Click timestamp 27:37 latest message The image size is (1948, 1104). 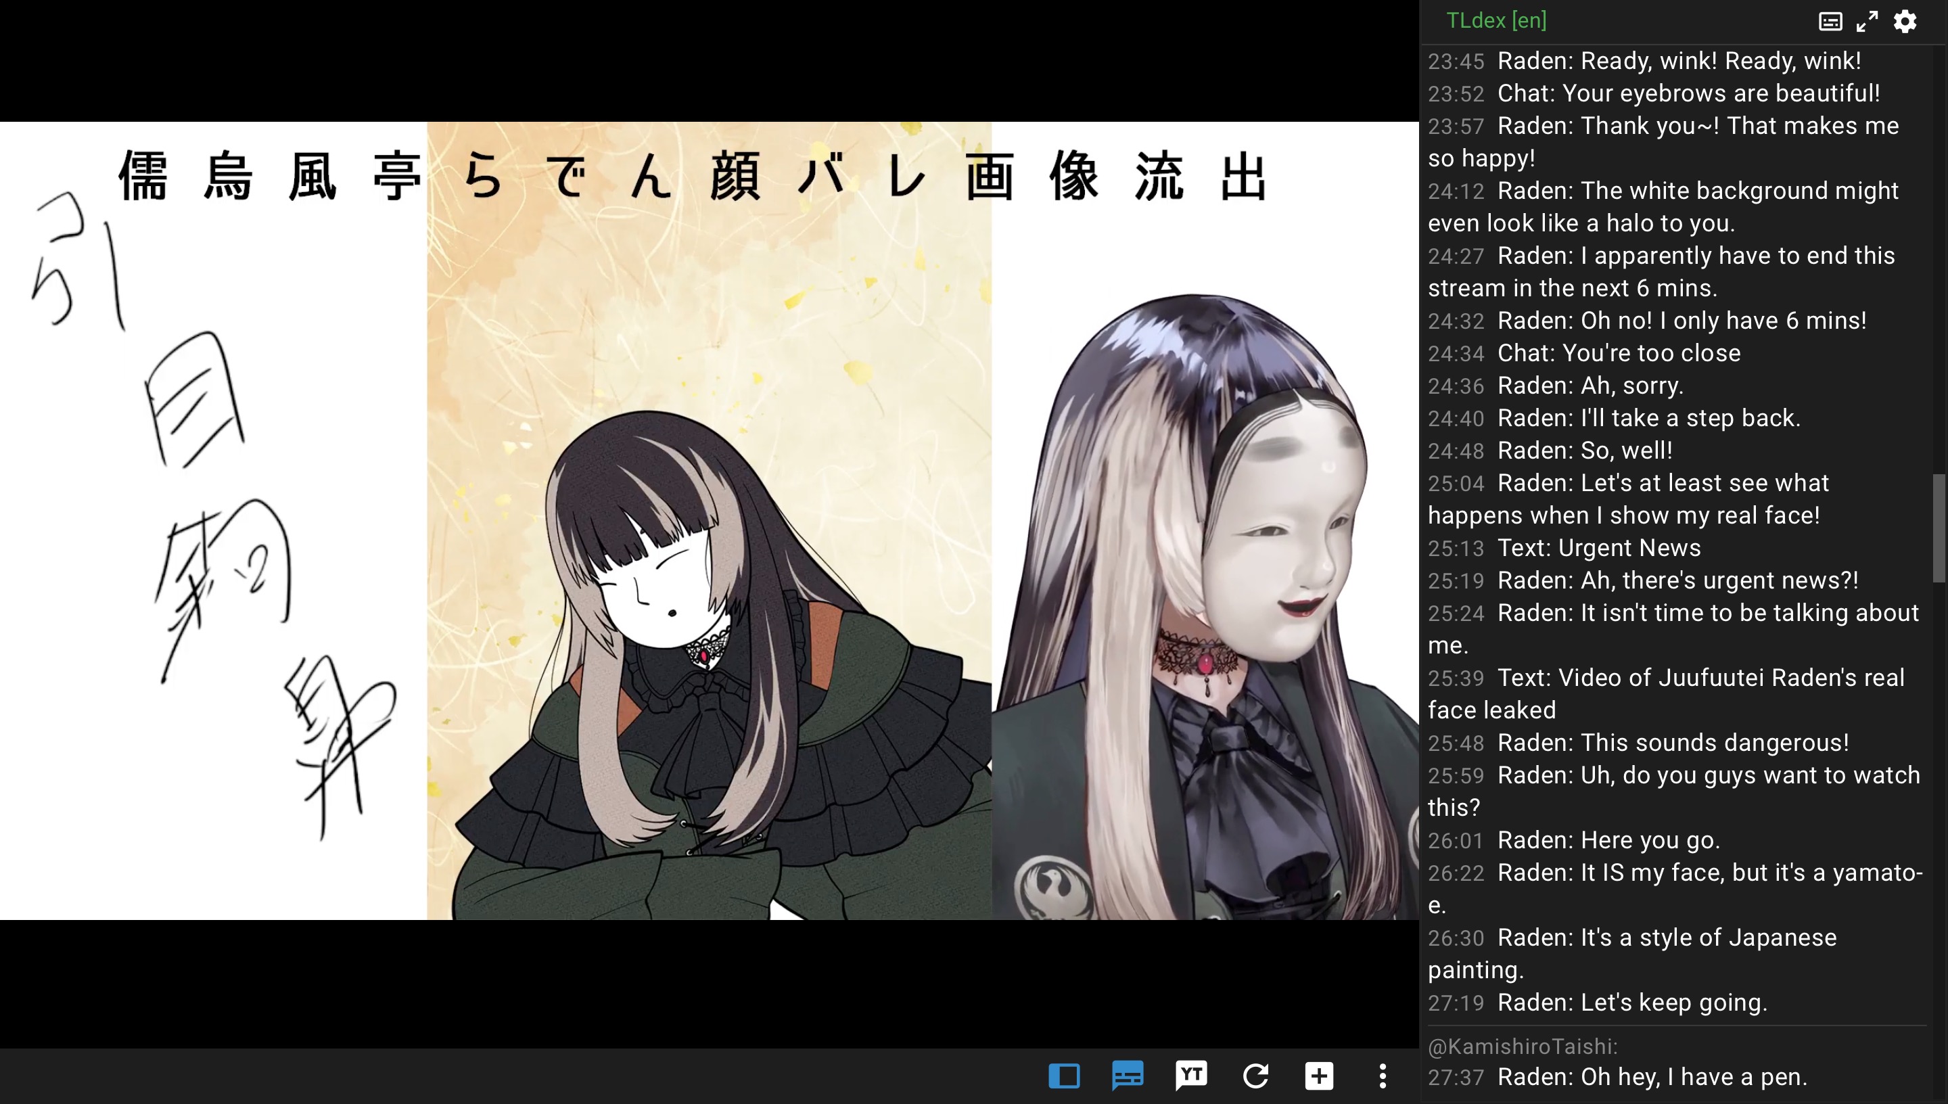tap(1456, 1078)
